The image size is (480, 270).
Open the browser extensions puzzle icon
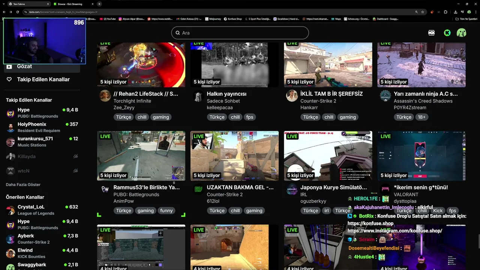[445, 12]
